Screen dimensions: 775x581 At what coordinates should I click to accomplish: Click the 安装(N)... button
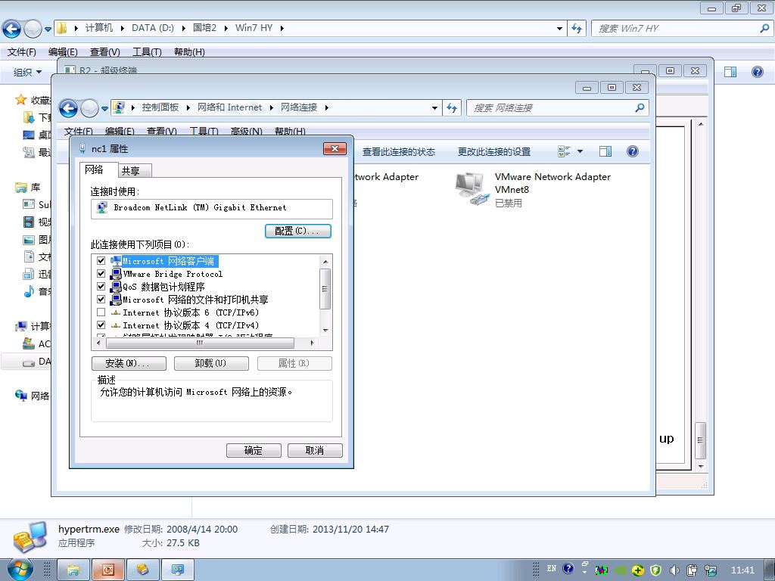point(129,364)
